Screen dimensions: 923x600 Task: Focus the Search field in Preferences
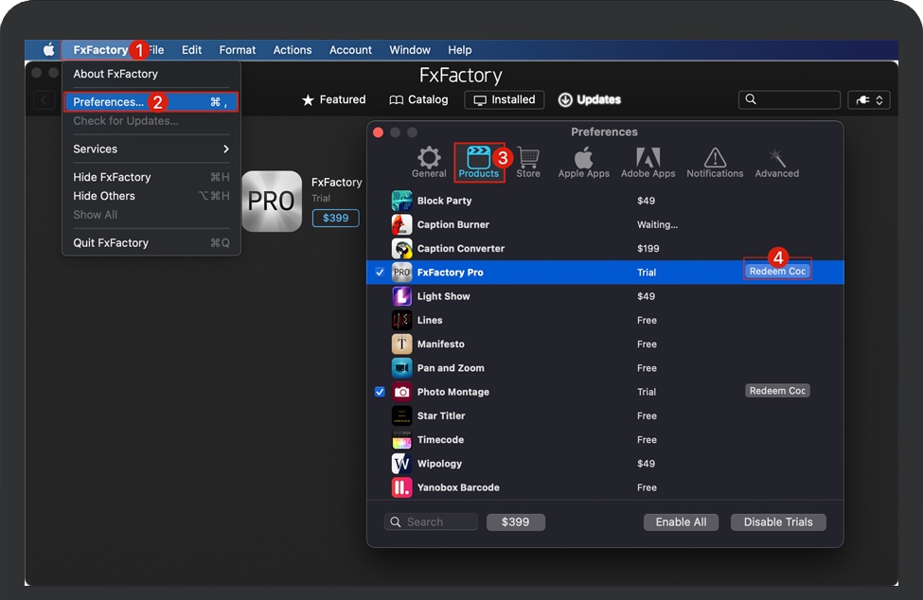pos(431,521)
